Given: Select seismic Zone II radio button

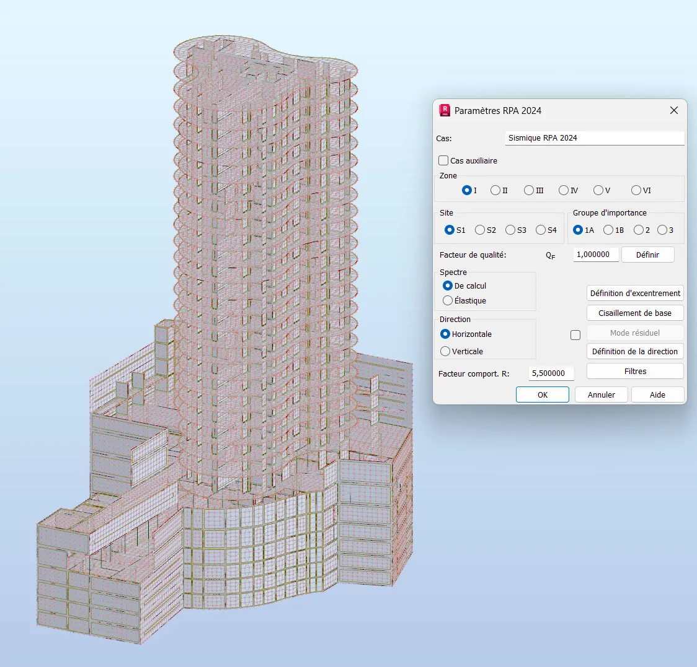Looking at the screenshot, I should tap(495, 190).
